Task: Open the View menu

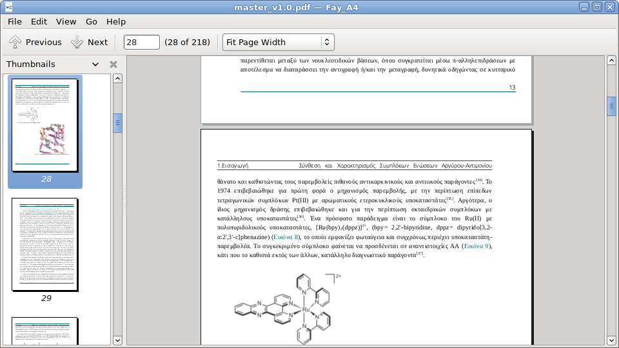Action: (66, 21)
